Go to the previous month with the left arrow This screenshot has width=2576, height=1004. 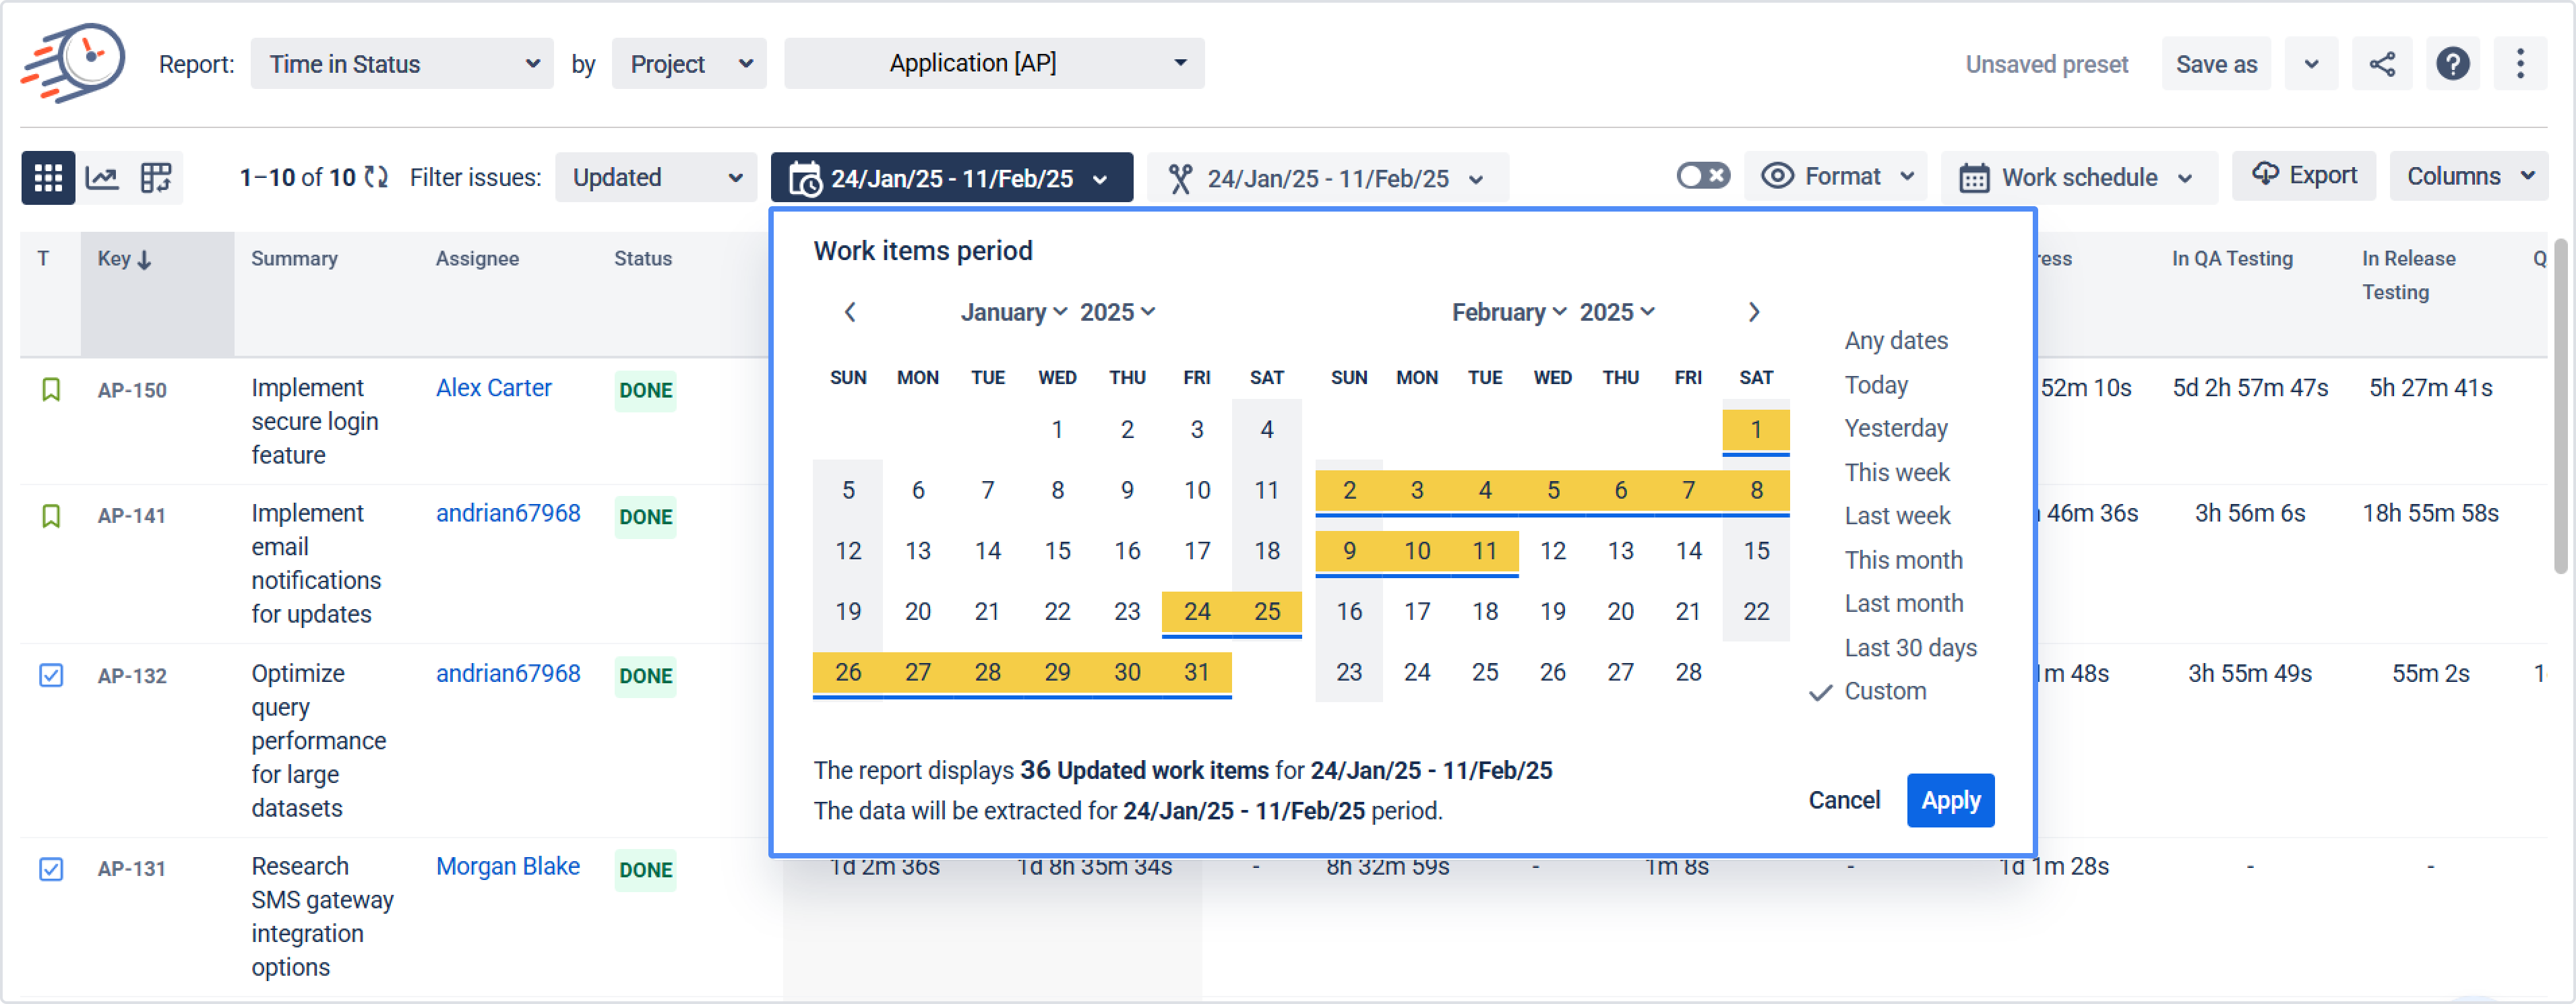click(849, 312)
